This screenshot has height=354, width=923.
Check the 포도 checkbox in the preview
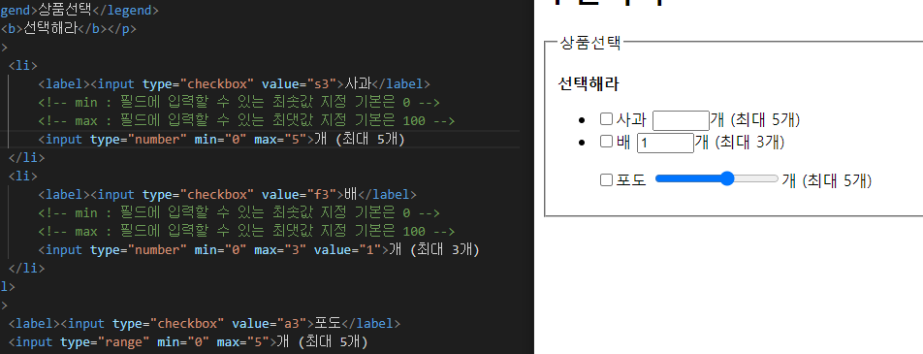pos(606,180)
